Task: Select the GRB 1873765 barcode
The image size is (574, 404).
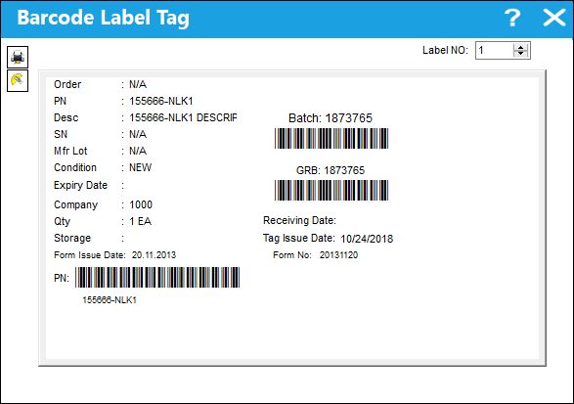Action: pyautogui.click(x=331, y=190)
